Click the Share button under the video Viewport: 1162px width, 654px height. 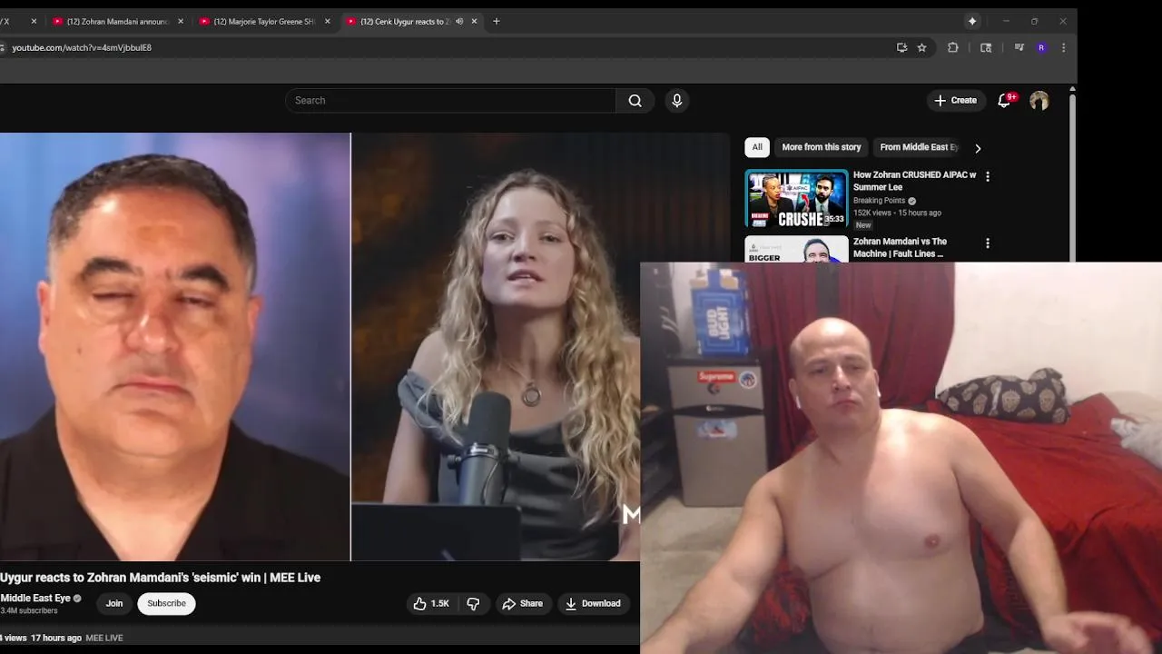[522, 603]
